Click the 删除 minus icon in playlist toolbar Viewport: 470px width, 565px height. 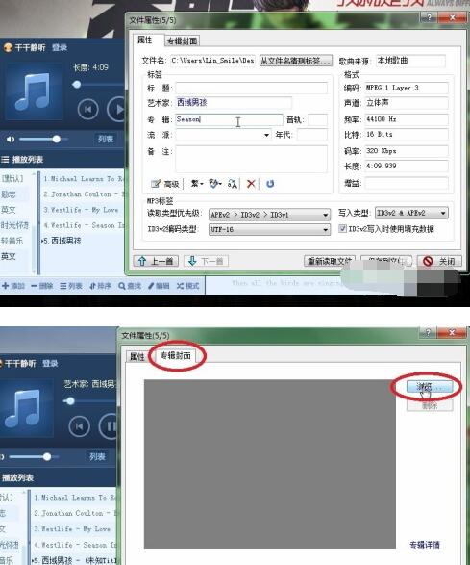click(x=35, y=286)
